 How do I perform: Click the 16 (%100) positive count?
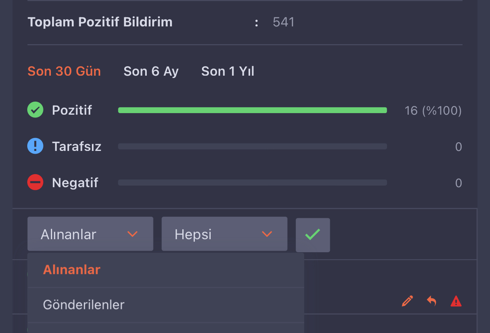point(433,111)
